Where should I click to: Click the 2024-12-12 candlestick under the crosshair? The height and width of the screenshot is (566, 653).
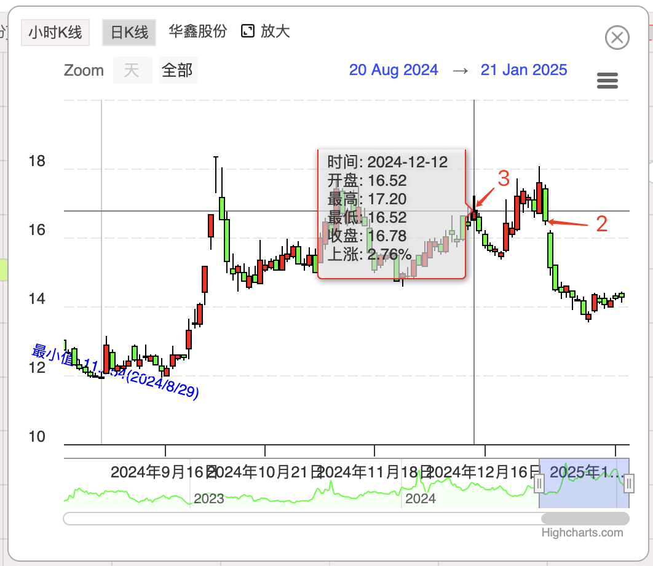point(474,209)
